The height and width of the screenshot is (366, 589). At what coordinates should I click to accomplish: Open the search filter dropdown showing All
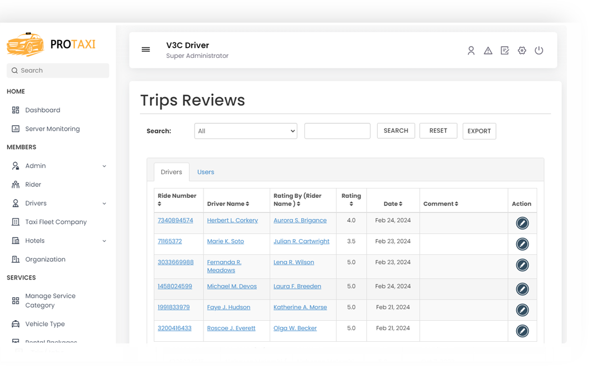pos(245,131)
